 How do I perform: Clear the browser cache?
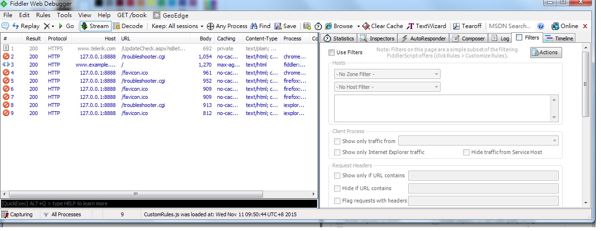point(382,26)
